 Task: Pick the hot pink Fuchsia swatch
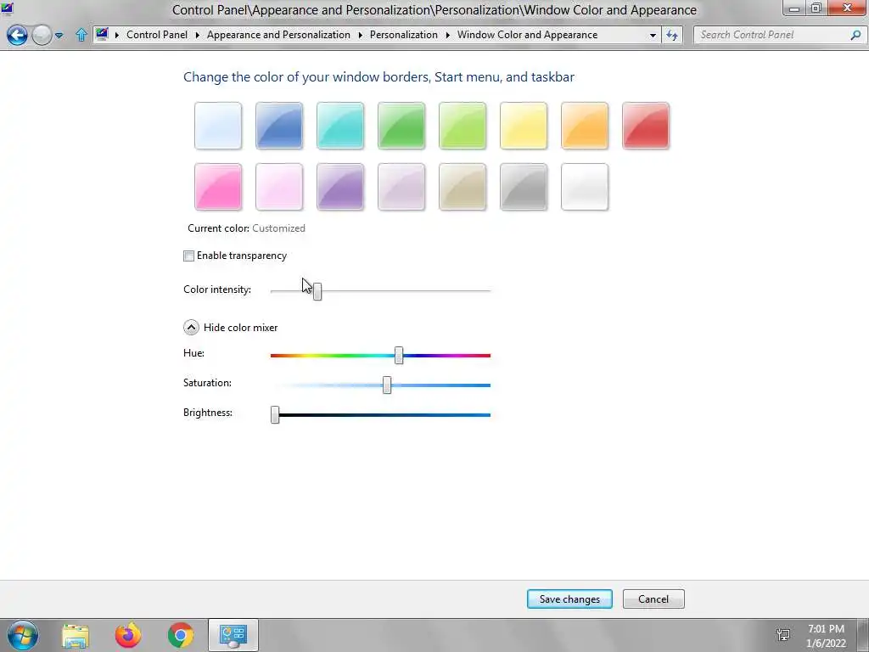[218, 187]
